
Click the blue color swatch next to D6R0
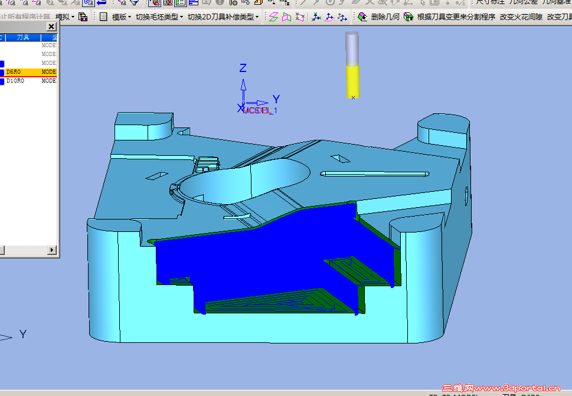3,71
